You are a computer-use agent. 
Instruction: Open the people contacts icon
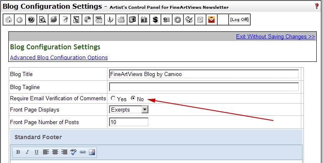coord(166,20)
